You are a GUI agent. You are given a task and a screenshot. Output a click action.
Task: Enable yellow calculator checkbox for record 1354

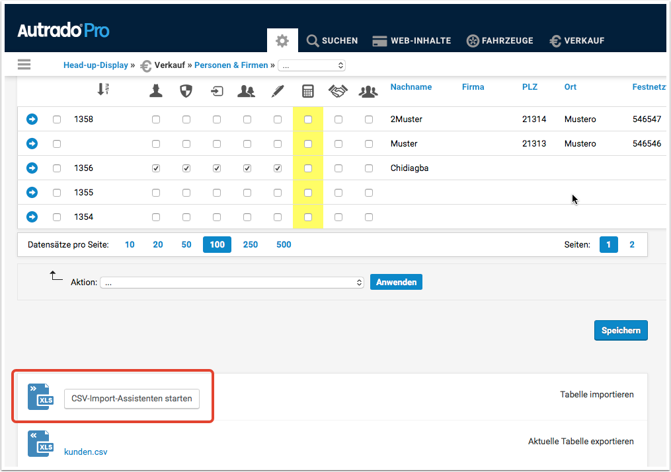click(308, 217)
